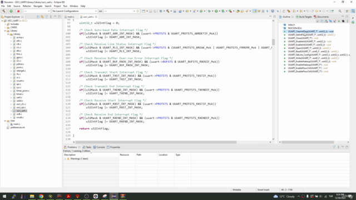
Task: Select UUART_Open function in Outline
Action: click(309, 48)
